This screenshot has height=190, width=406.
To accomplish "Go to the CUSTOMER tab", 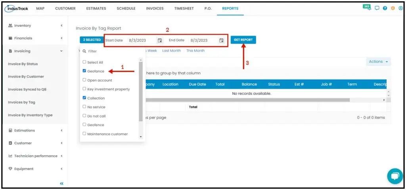I will click(65, 9).
